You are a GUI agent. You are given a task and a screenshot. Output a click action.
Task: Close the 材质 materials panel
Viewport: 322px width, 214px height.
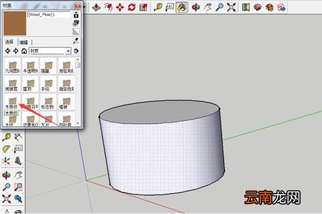pos(78,6)
